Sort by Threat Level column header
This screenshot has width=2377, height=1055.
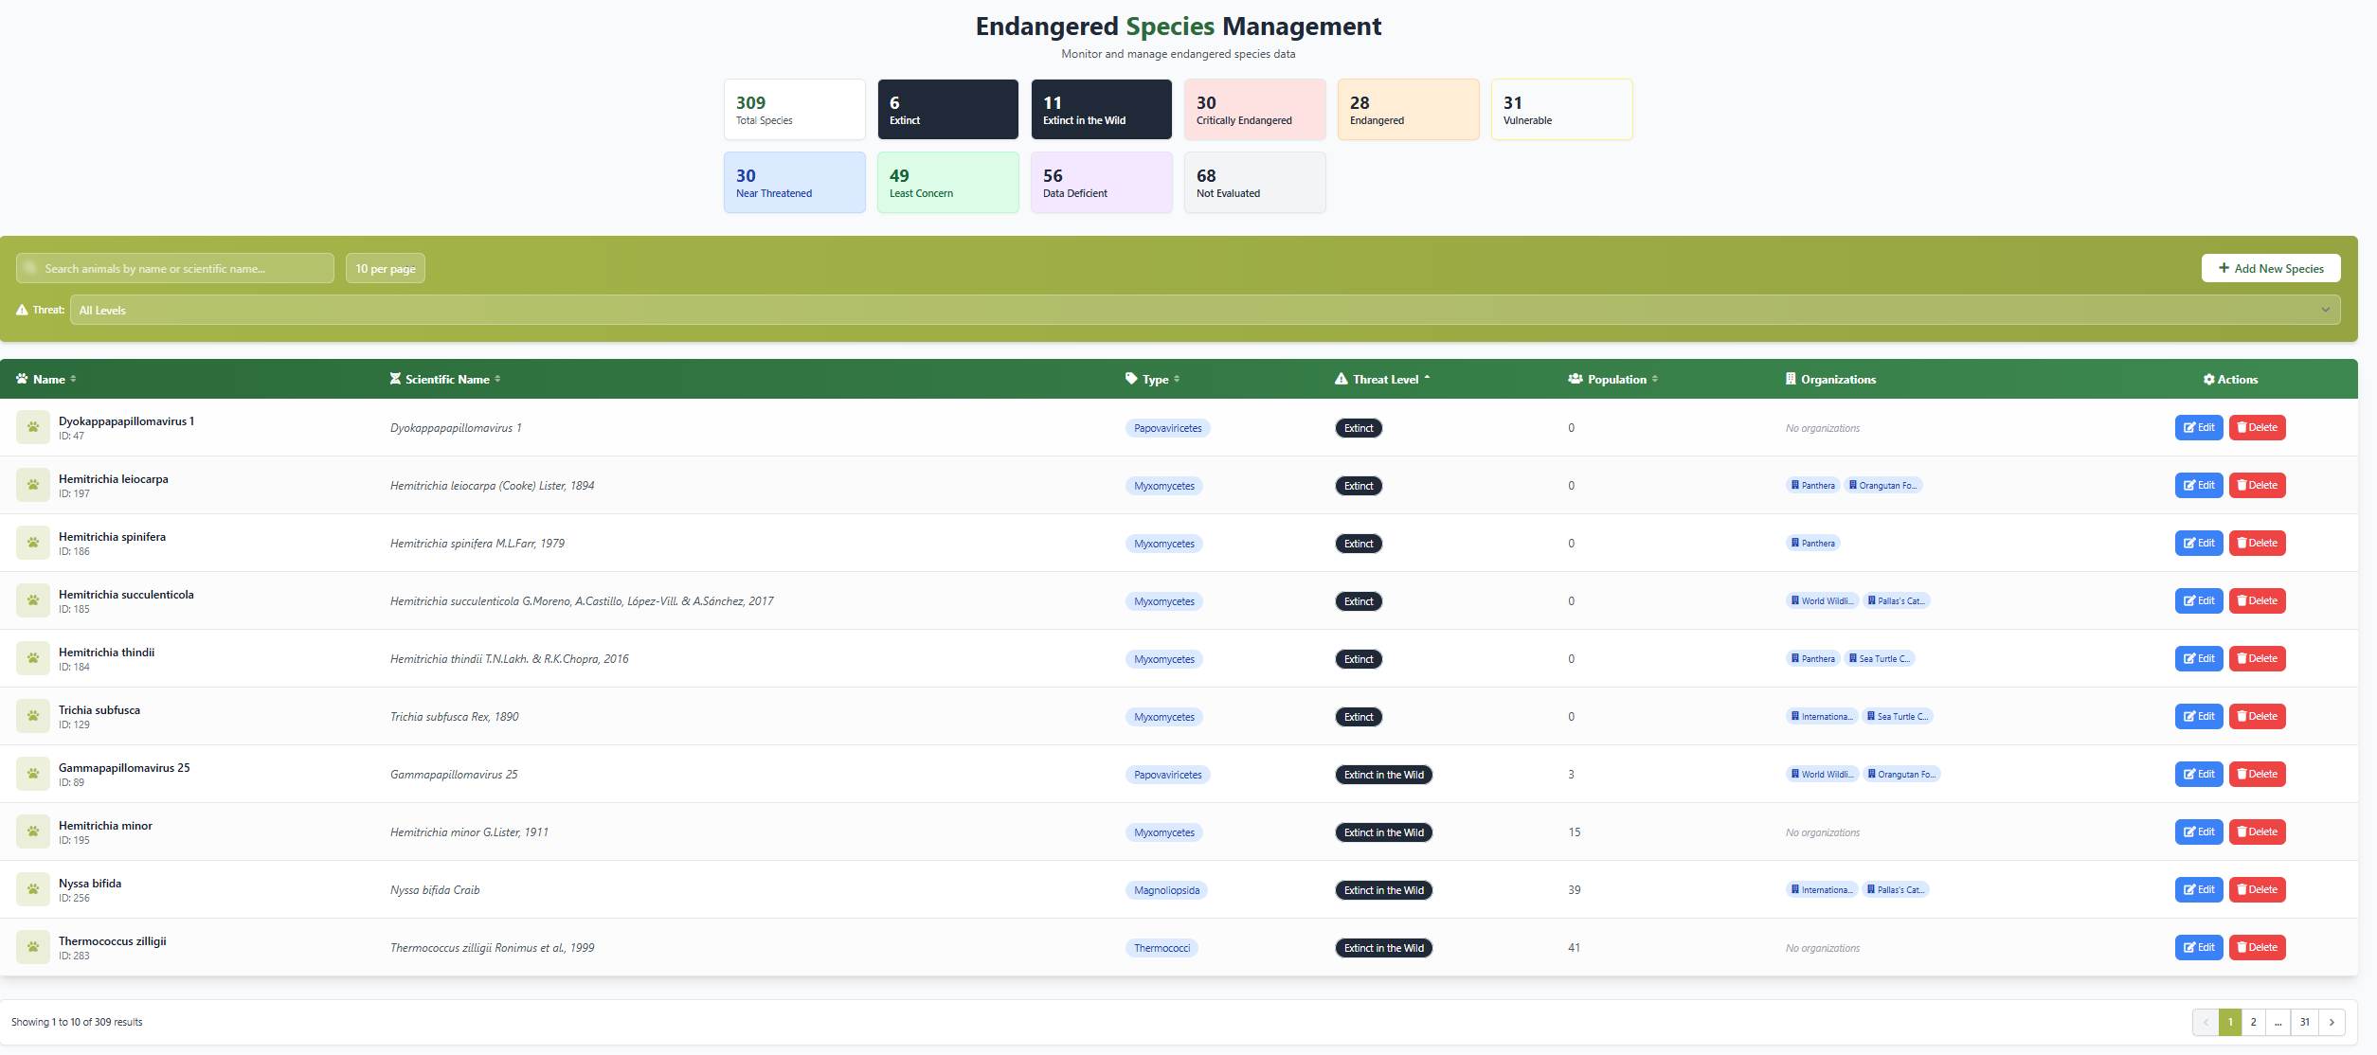pyautogui.click(x=1382, y=379)
